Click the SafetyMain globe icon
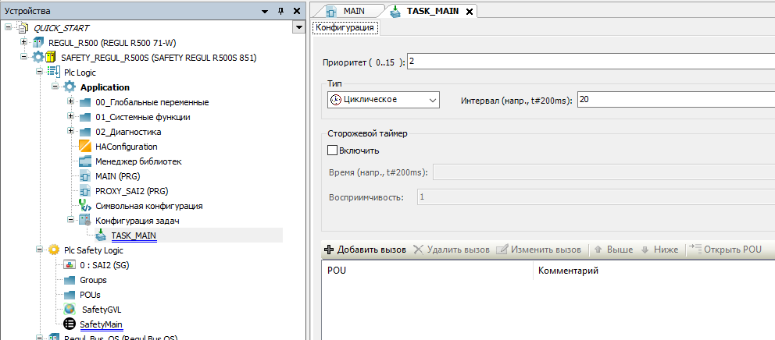Screen dimensions: 775x340 pos(70,324)
